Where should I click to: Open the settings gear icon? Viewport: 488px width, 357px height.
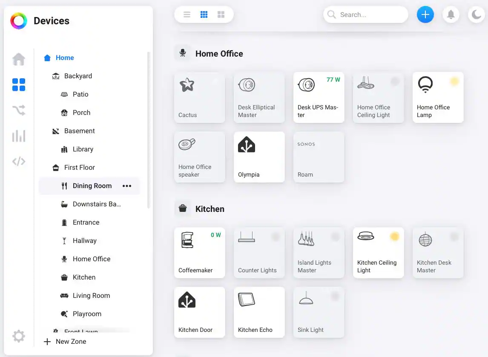coord(19,336)
